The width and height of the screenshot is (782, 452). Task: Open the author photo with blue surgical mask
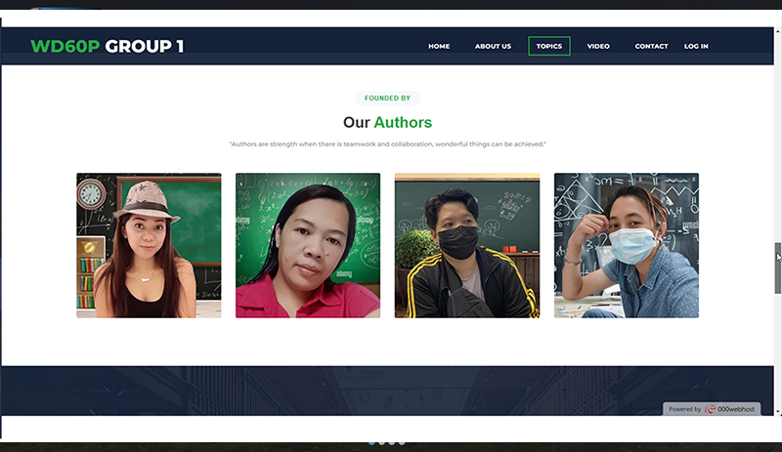pyautogui.click(x=626, y=245)
